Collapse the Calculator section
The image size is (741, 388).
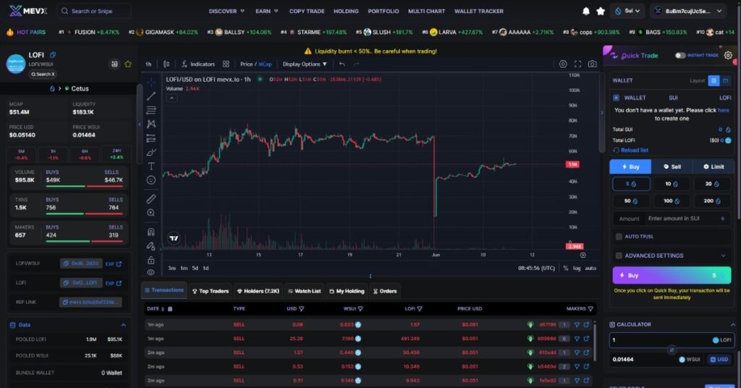tap(732, 325)
